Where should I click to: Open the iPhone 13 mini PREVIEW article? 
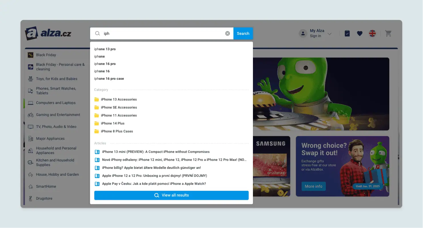pyautogui.click(x=156, y=152)
